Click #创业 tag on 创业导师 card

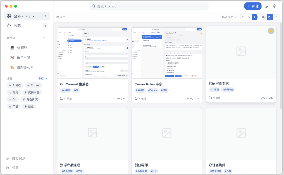click(x=154, y=171)
